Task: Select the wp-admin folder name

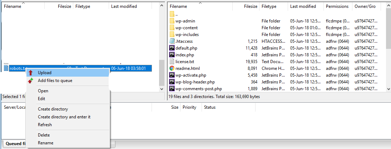Action: point(185,21)
